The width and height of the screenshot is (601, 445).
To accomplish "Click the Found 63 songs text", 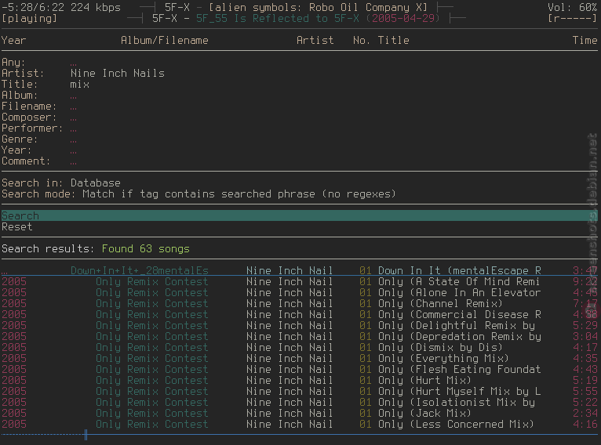I will (146, 248).
